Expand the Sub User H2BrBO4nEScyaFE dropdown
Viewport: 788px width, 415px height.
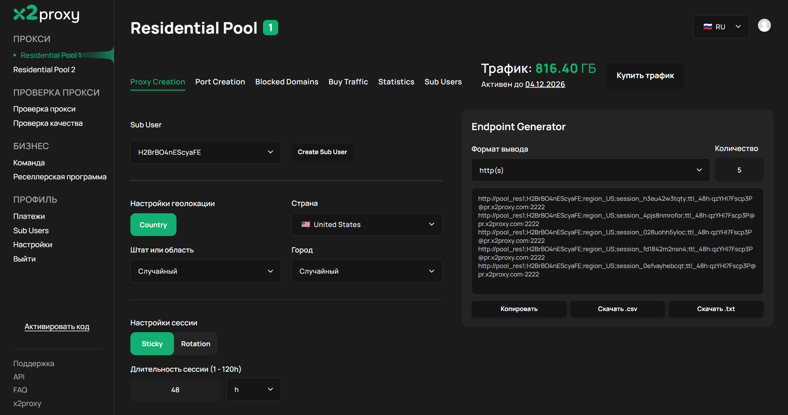[206, 152]
